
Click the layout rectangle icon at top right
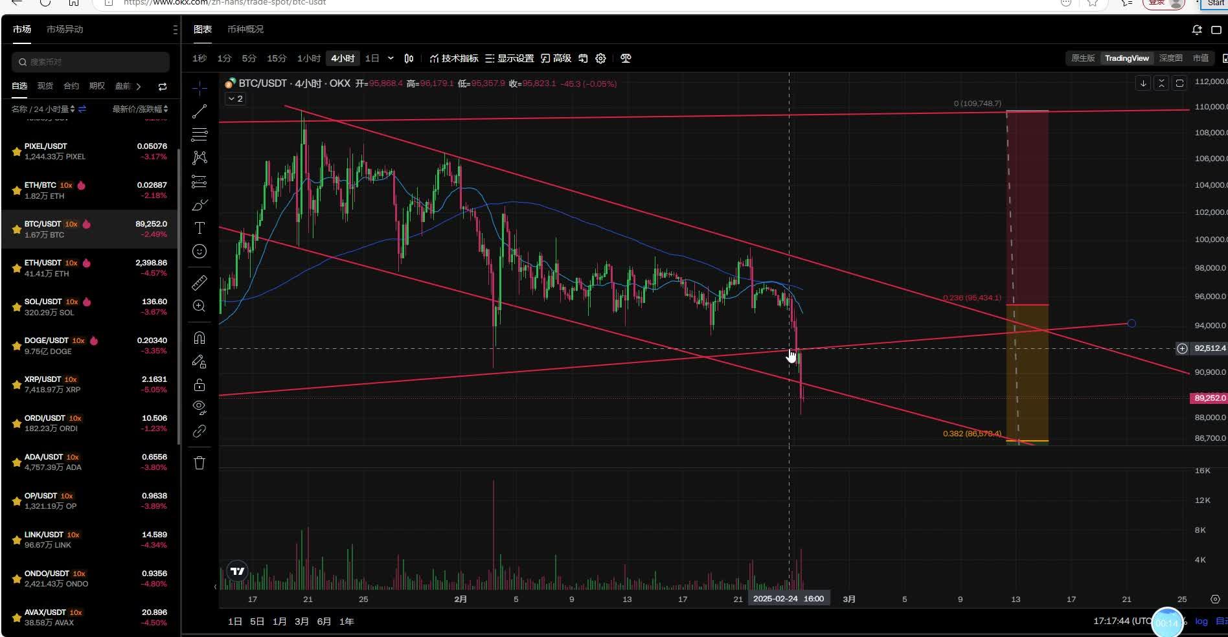pos(1216,30)
